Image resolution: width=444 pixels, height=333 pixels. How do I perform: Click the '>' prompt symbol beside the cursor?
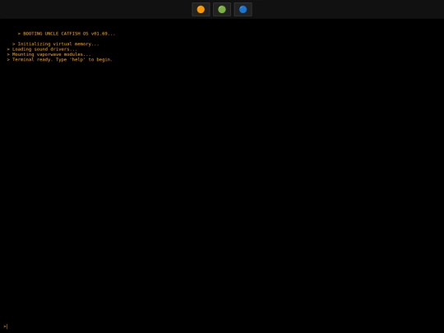click(5, 326)
